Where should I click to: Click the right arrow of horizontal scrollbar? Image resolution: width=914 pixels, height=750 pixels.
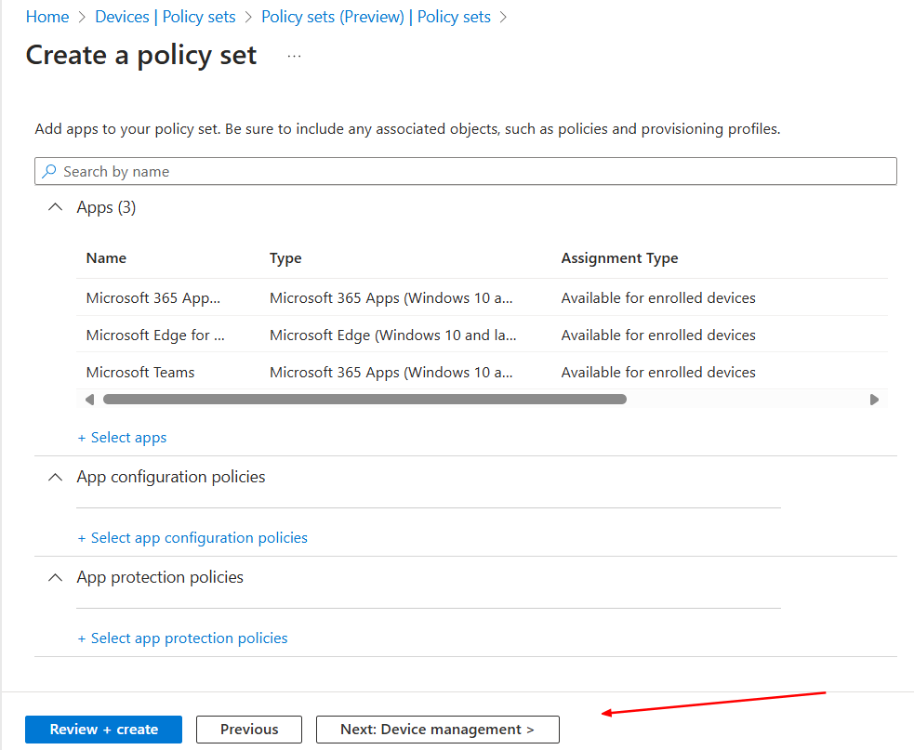[874, 400]
